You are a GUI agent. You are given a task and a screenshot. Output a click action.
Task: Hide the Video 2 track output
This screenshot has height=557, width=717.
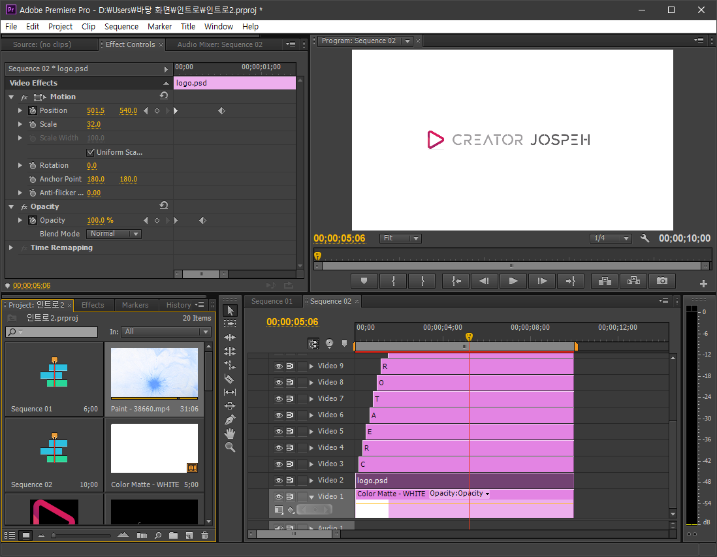click(x=278, y=481)
